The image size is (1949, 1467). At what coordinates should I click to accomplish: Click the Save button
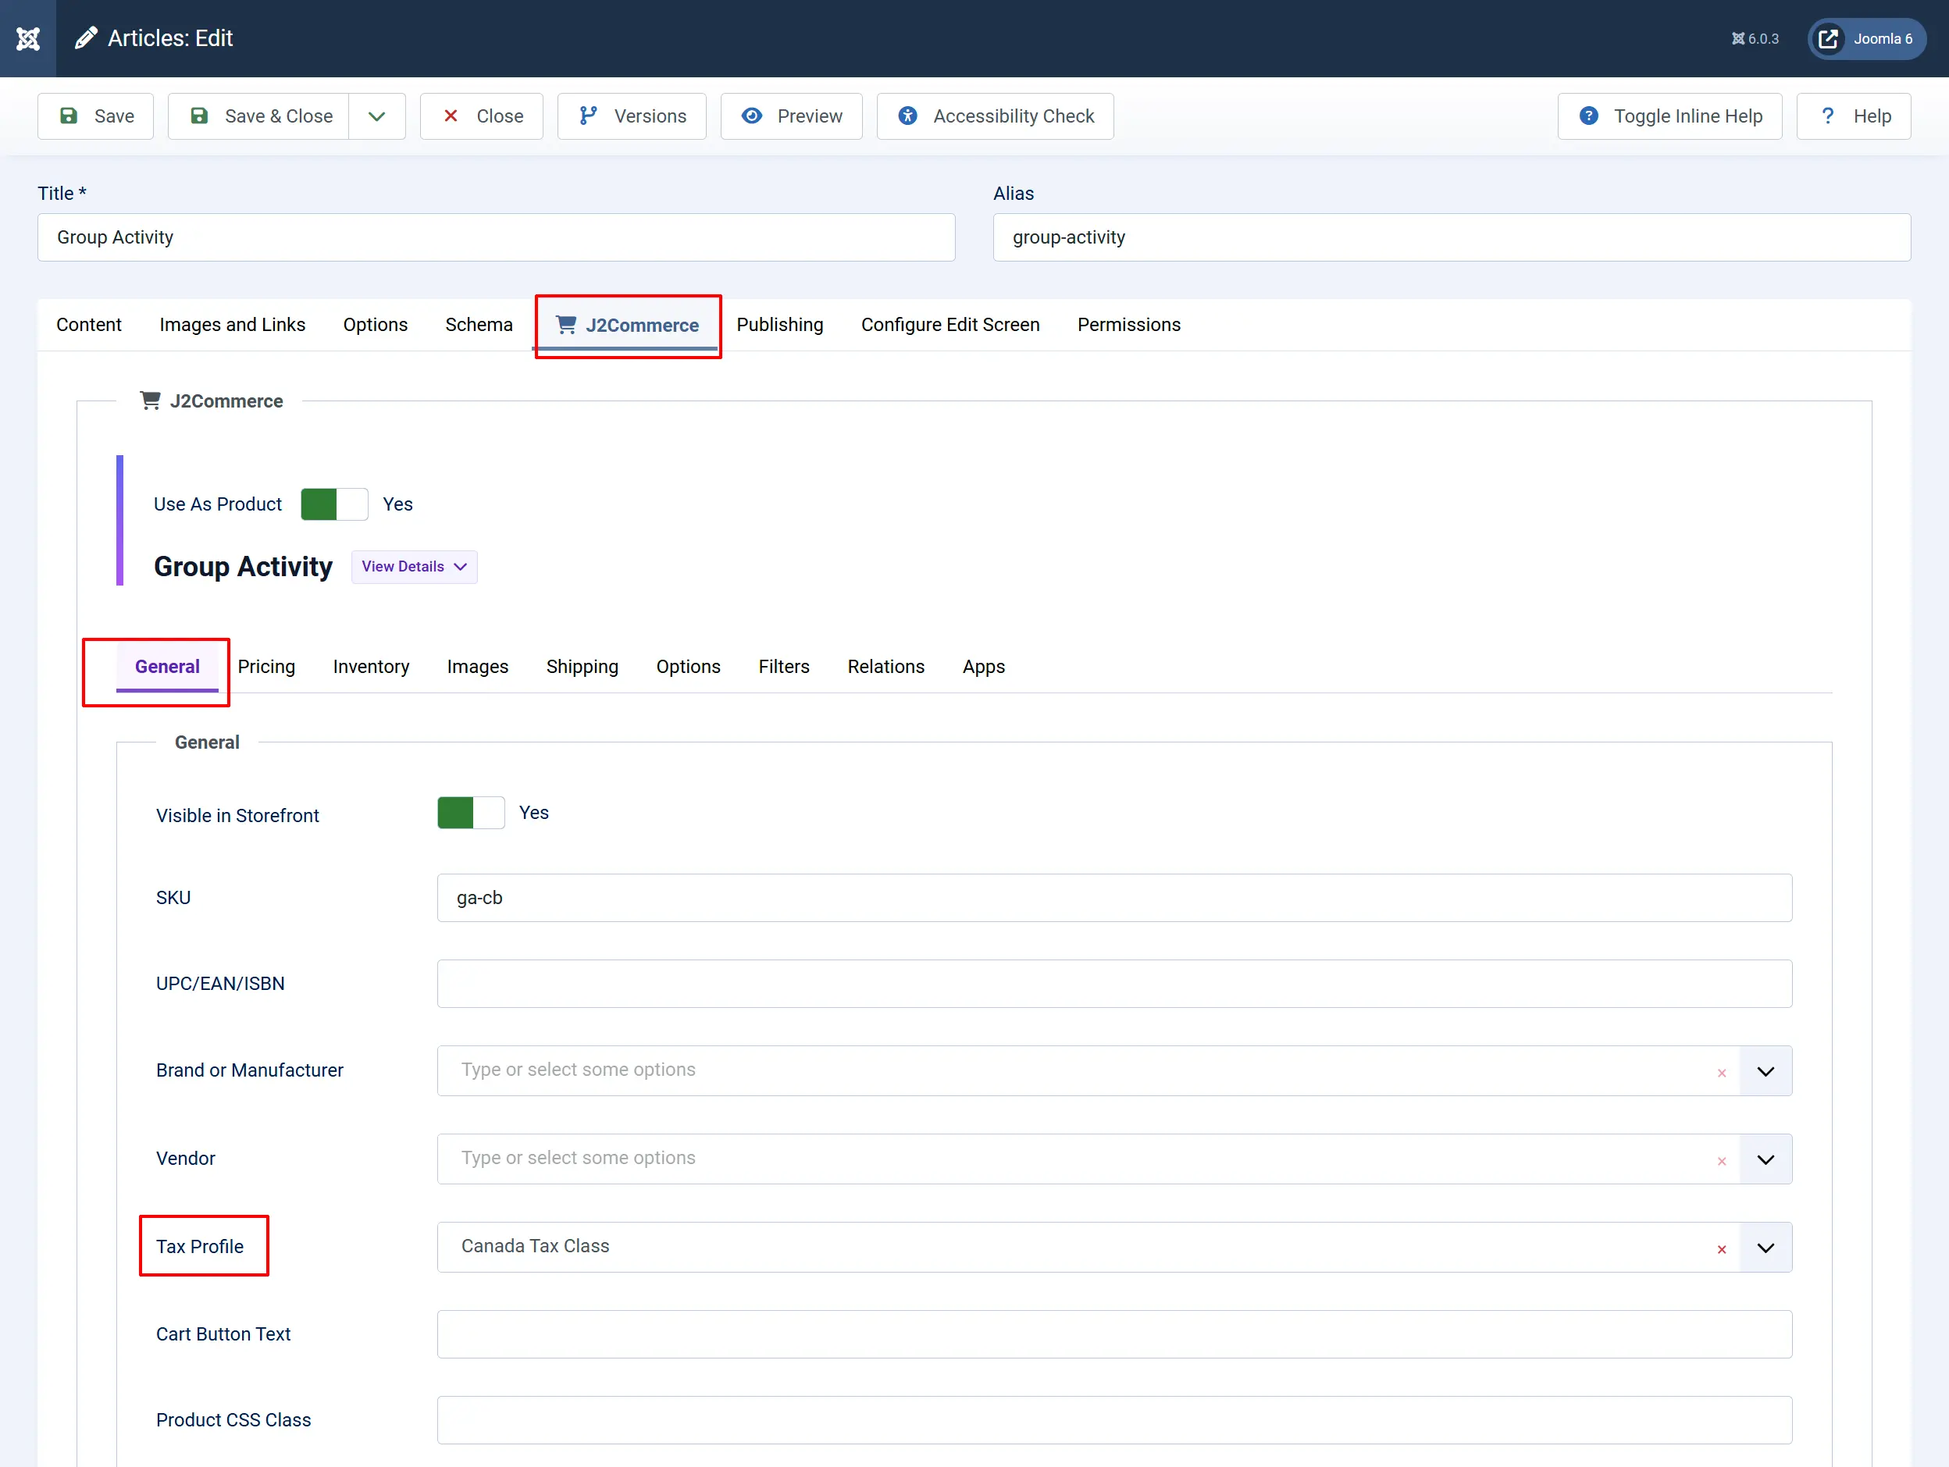96,116
